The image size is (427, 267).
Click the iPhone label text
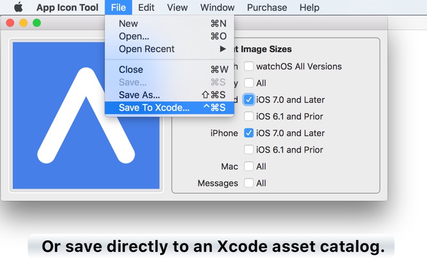point(224,133)
